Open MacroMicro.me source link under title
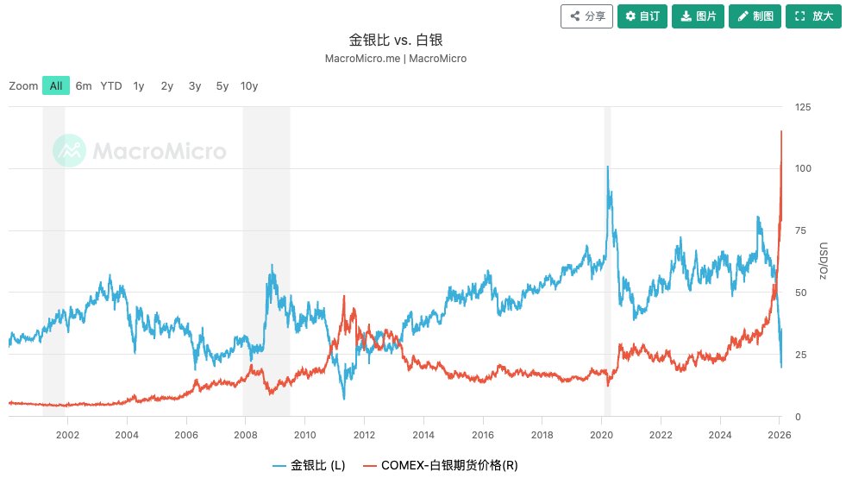 tap(363, 59)
